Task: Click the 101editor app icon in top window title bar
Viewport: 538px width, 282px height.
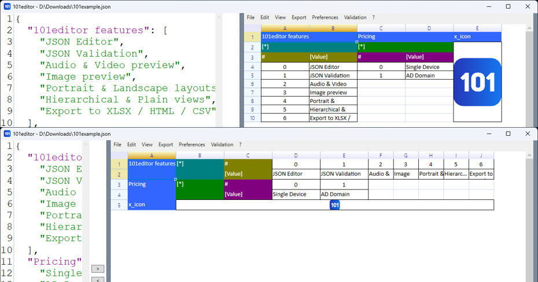Action: 7,6
